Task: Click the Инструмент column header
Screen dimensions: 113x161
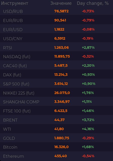Action: 15,3
